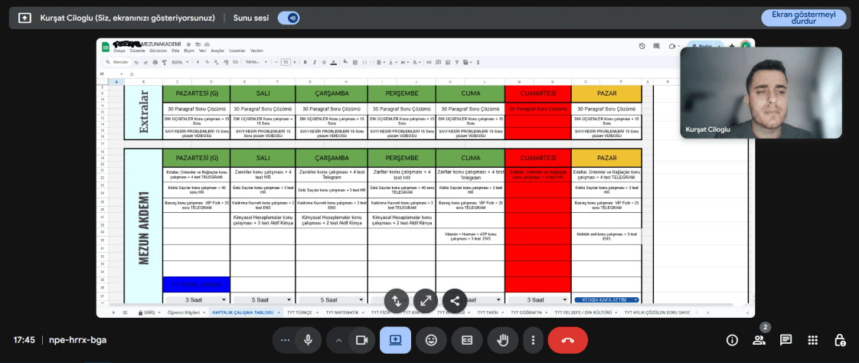
Task: Open the 100% zoom dropdown
Action: tap(180, 62)
